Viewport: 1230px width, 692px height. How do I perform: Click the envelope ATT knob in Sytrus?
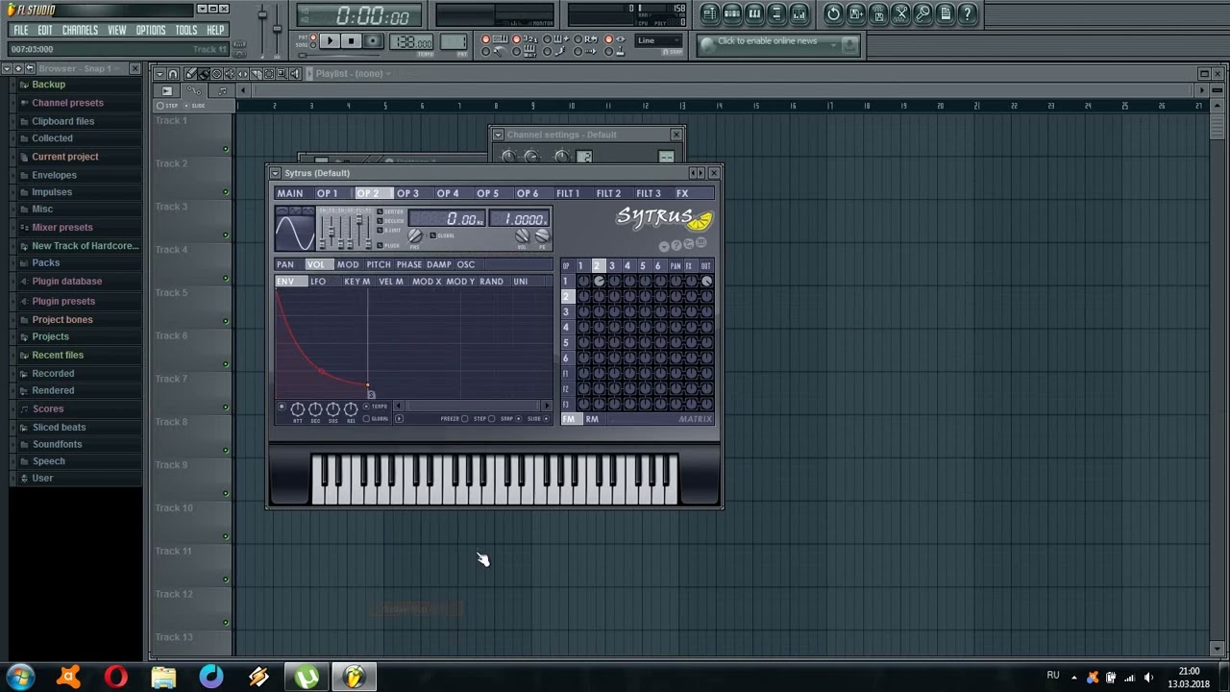point(298,409)
